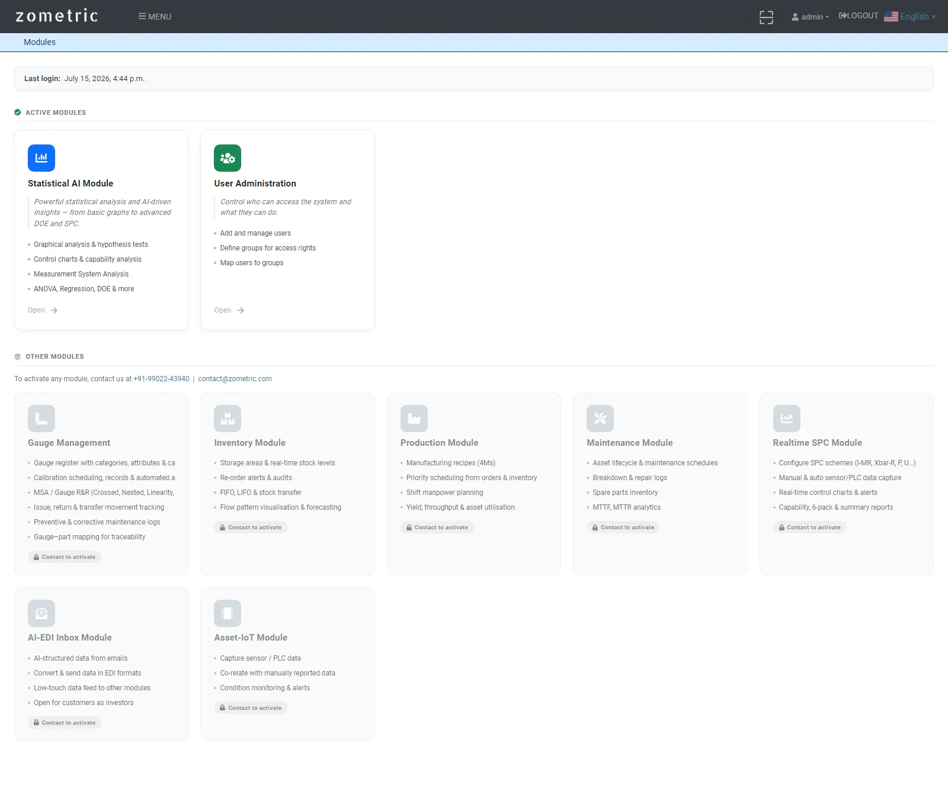Click Contact to activate under Gauge Management
This screenshot has height=801, width=948.
point(65,557)
